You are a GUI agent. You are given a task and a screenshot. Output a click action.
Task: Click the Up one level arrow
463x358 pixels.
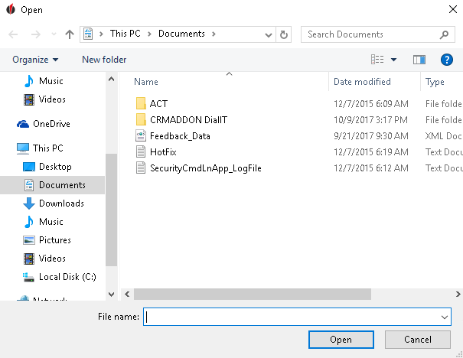pos(70,34)
